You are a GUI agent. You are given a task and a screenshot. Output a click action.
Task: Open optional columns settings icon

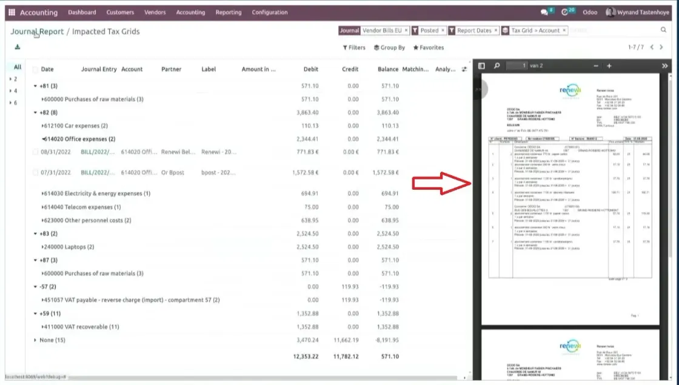coord(464,69)
